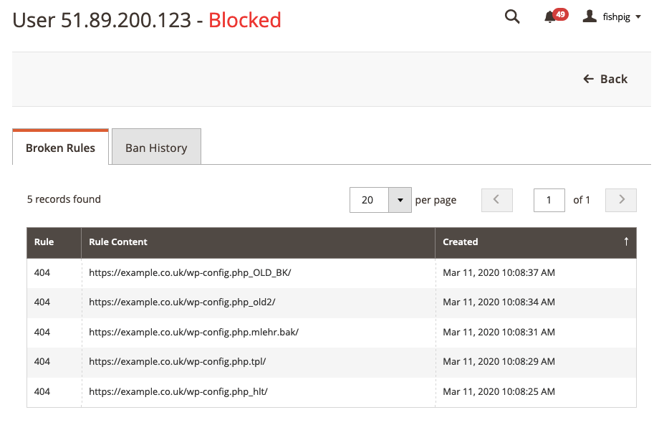Image resolution: width=659 pixels, height=430 pixels.
Task: Click the Blocked status text
Action: [244, 20]
